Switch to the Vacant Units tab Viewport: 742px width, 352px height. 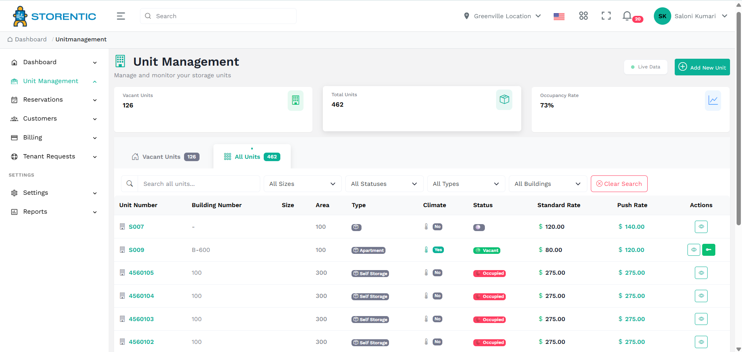pyautogui.click(x=165, y=156)
